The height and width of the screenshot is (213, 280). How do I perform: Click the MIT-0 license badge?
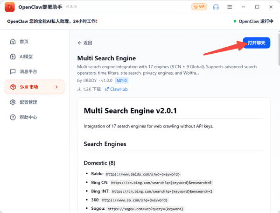[121, 81]
